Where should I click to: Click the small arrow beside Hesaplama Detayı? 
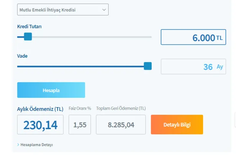(x=18, y=145)
